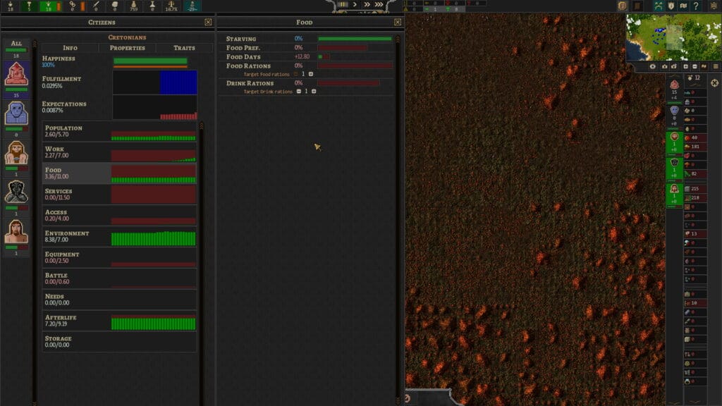722x406 pixels.
Task: Zoom out with the minus minimap icon
Action: (x=695, y=67)
